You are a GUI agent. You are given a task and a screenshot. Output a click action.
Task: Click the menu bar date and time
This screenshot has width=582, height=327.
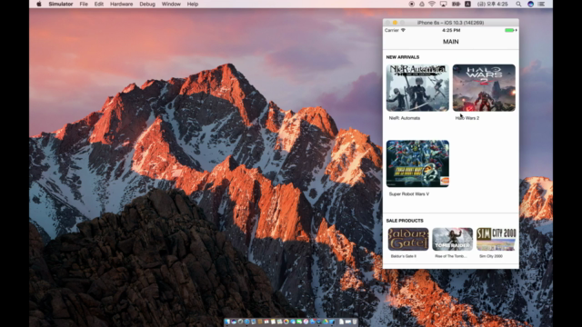pos(492,4)
